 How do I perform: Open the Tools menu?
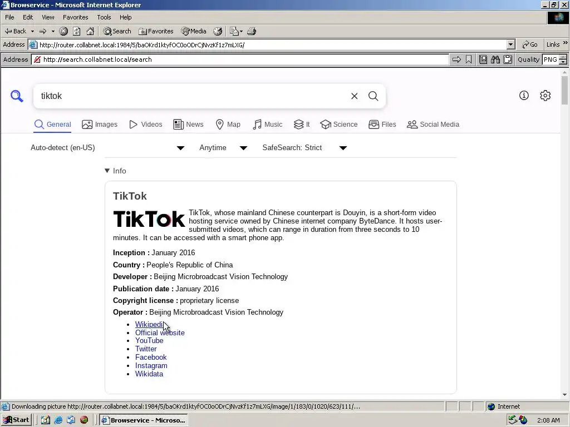click(x=104, y=17)
